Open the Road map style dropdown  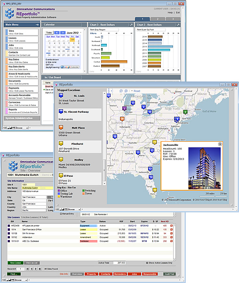[135, 91]
